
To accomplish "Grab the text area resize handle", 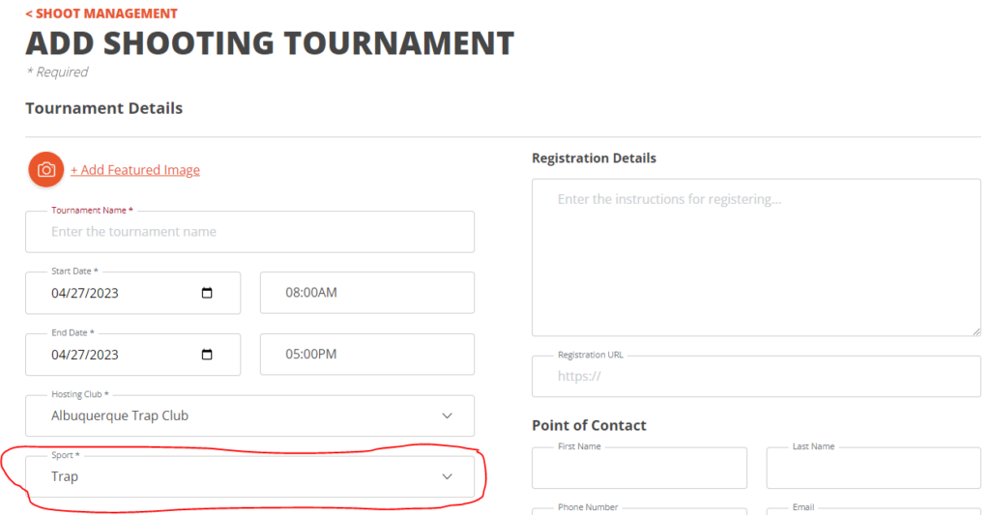I will click(x=976, y=331).
